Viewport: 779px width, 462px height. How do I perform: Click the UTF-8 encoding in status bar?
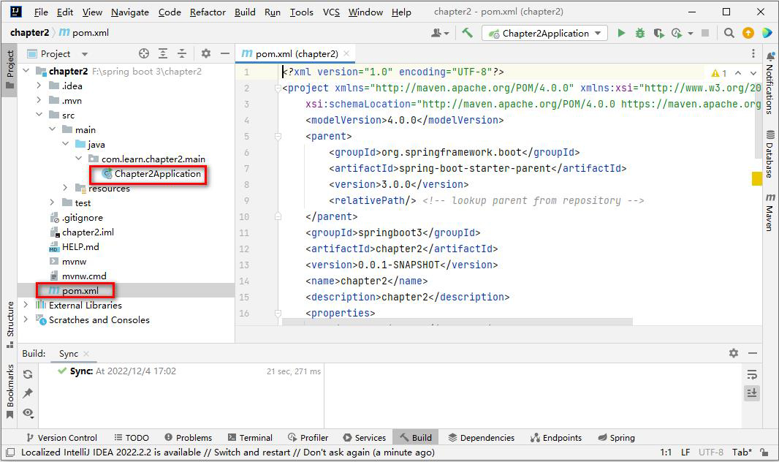pos(711,452)
